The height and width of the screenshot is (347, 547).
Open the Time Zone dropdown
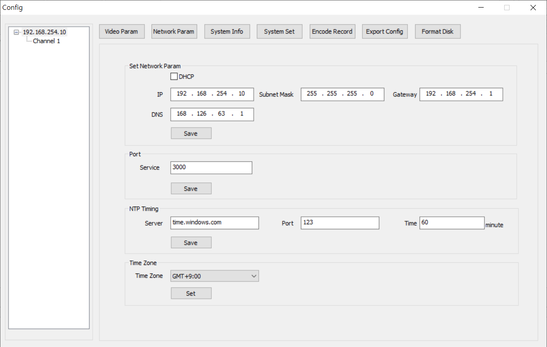pyautogui.click(x=214, y=276)
